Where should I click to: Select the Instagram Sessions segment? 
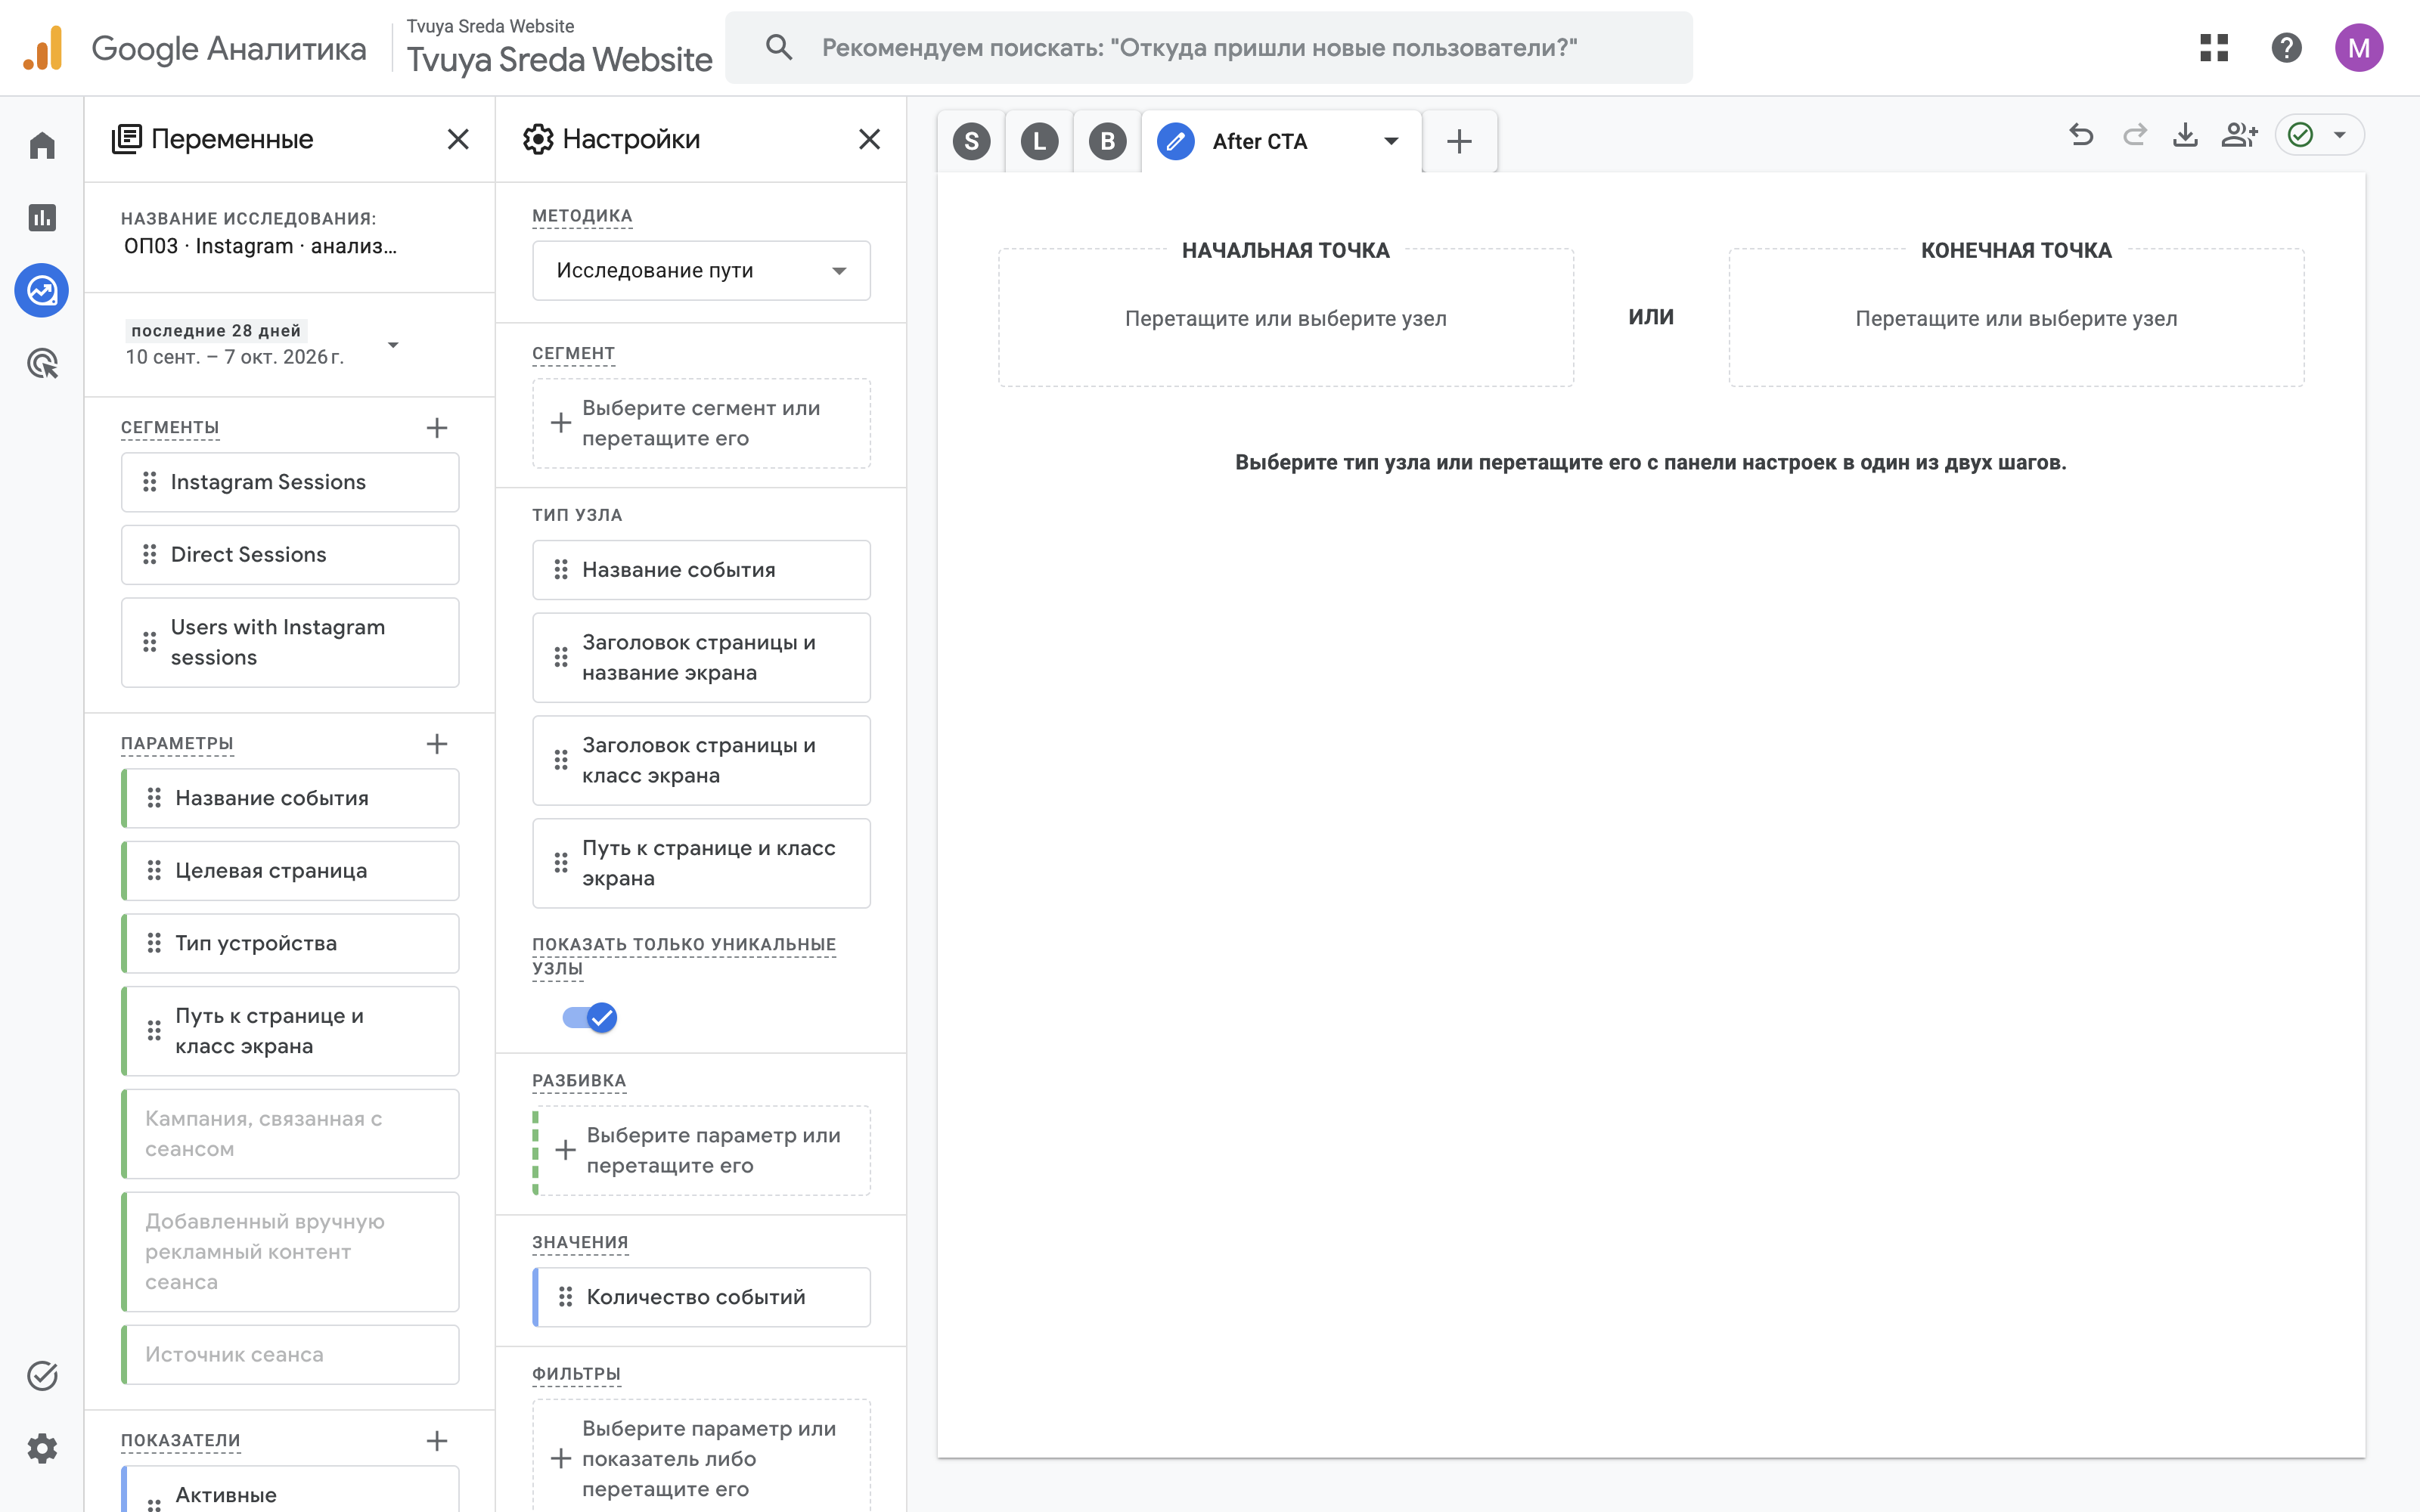click(290, 483)
